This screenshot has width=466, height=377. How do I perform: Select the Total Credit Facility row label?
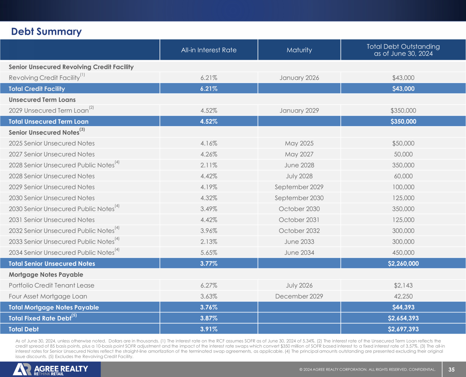click(x=37, y=89)
